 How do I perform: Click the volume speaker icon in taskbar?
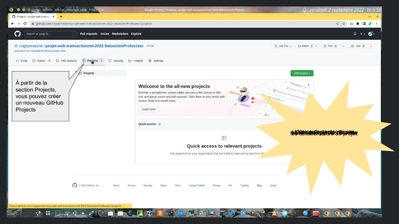[x=75, y=214]
